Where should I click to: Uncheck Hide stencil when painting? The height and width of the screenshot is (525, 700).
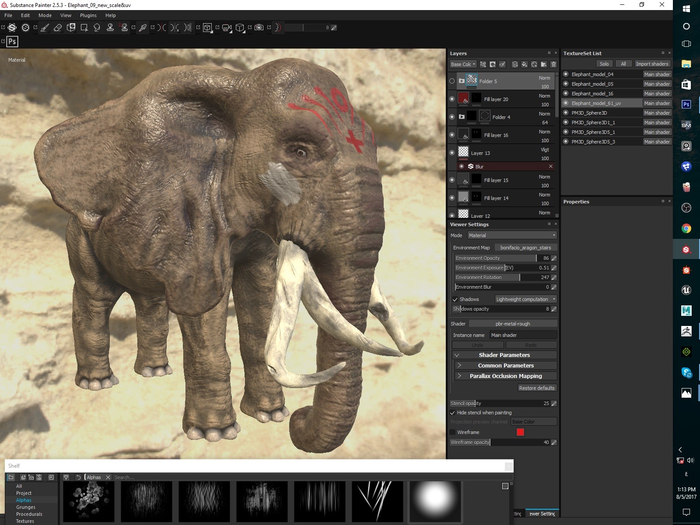pyautogui.click(x=453, y=413)
